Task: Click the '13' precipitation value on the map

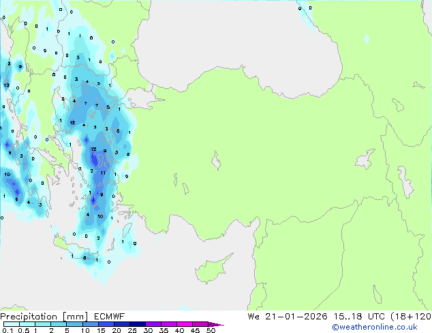Action: 6,85
